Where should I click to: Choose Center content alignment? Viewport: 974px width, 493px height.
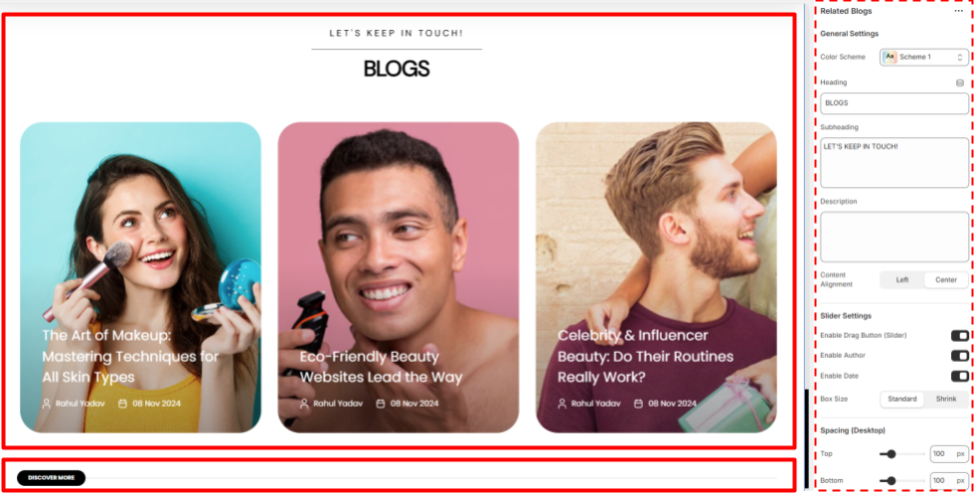946,280
